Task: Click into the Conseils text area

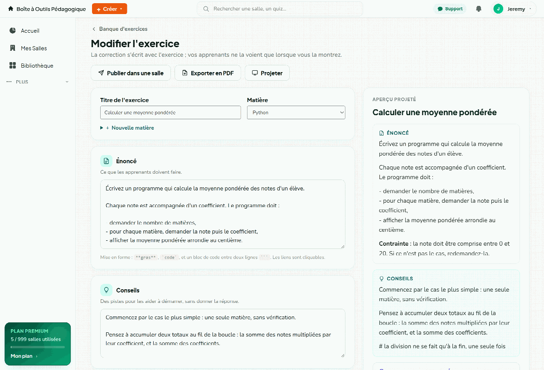Action: click(x=223, y=333)
